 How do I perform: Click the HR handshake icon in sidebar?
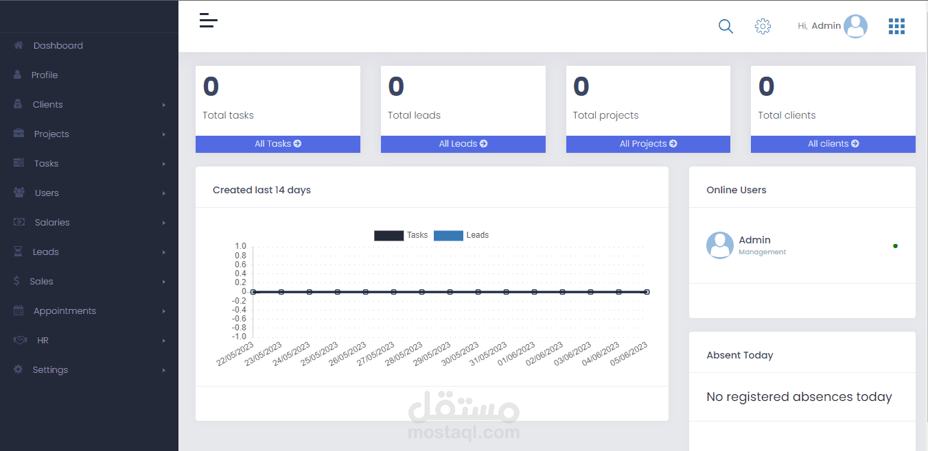click(x=21, y=340)
